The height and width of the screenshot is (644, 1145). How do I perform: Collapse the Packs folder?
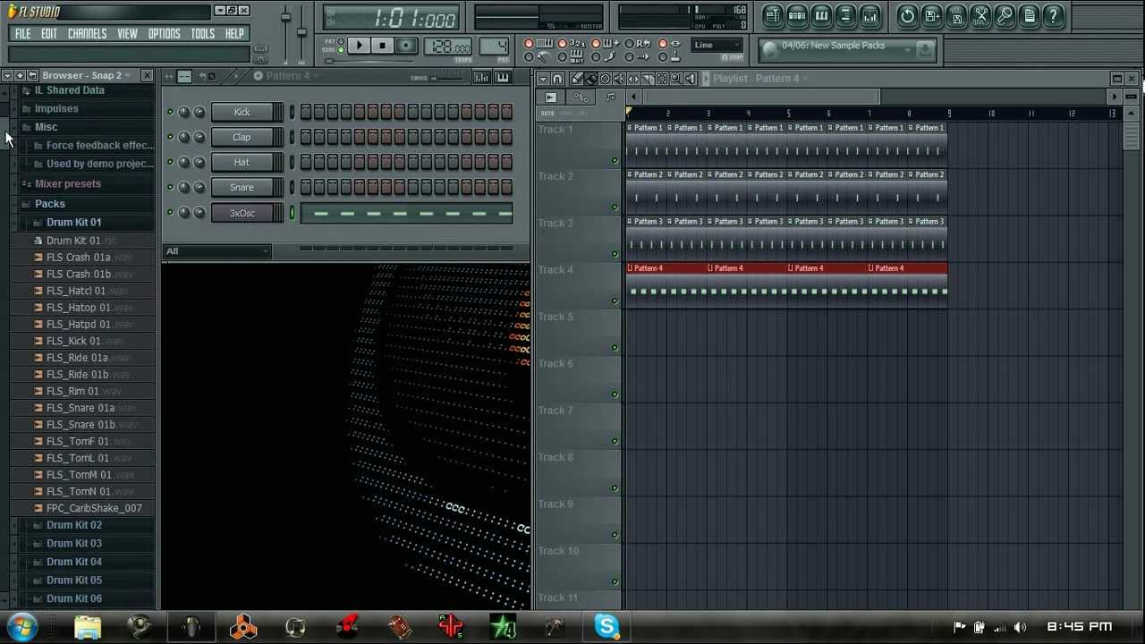50,204
